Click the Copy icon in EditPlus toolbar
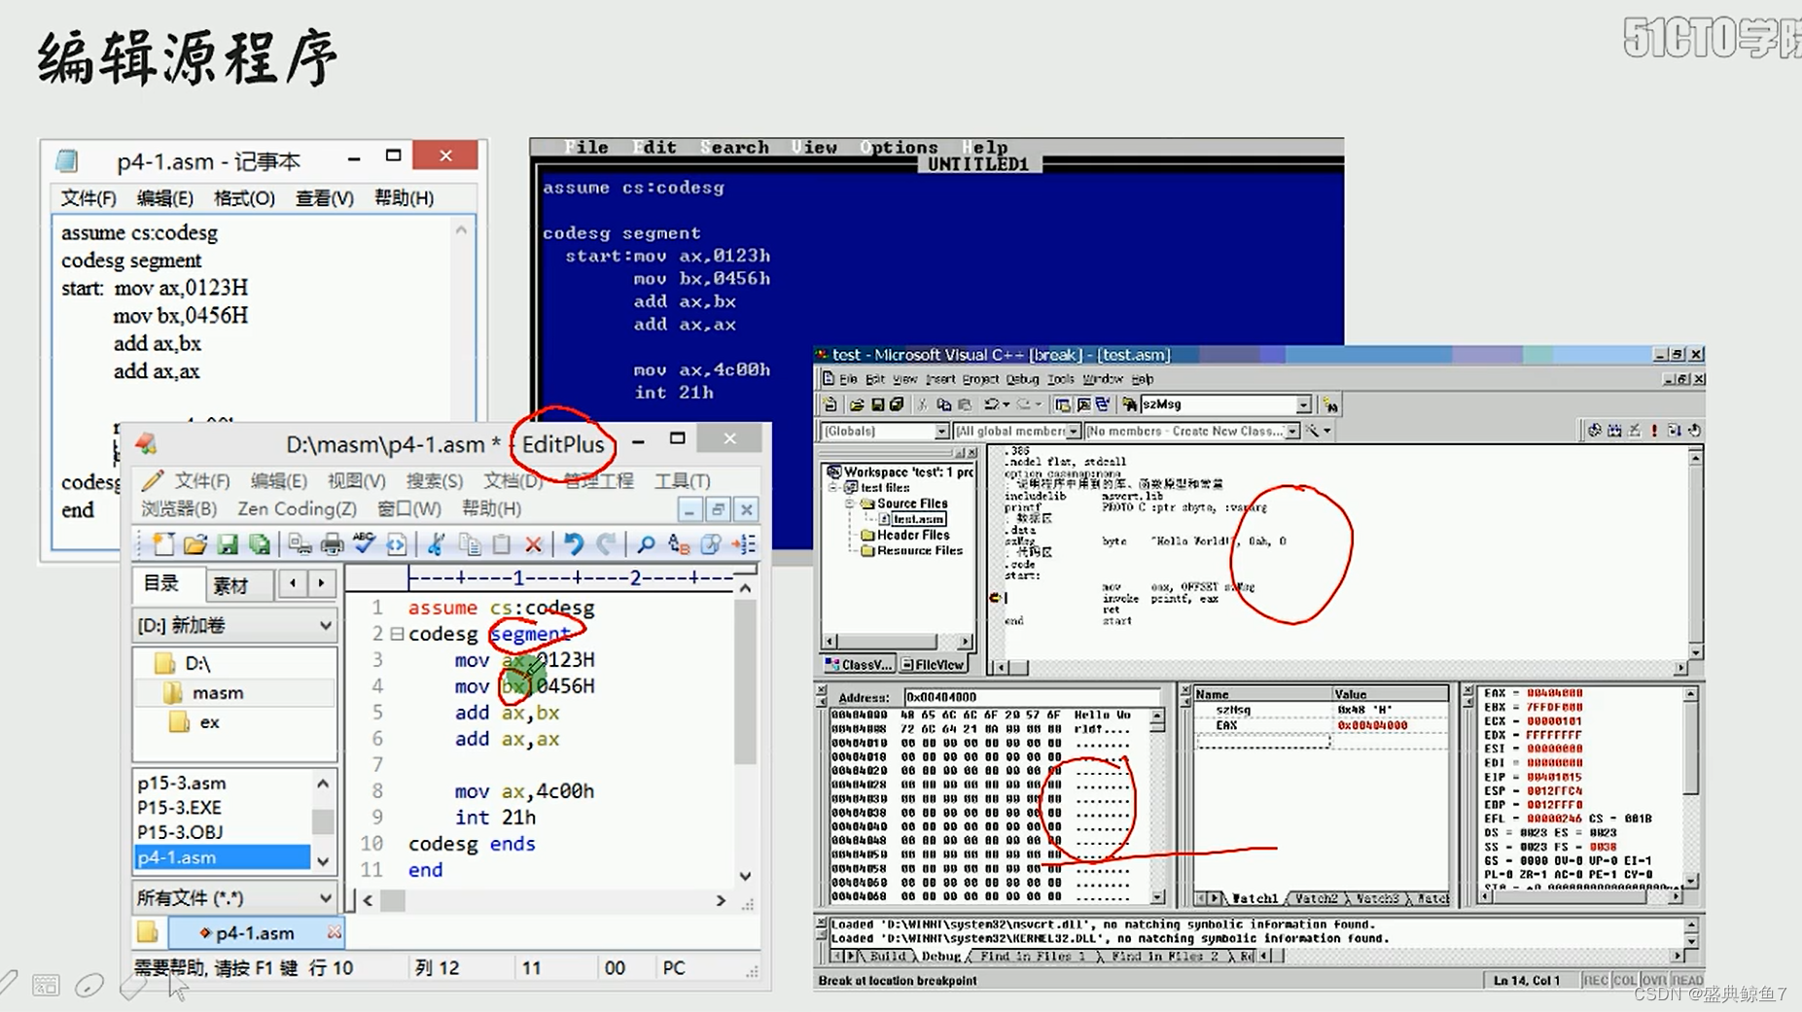Image resolution: width=1802 pixels, height=1012 pixels. click(x=470, y=544)
